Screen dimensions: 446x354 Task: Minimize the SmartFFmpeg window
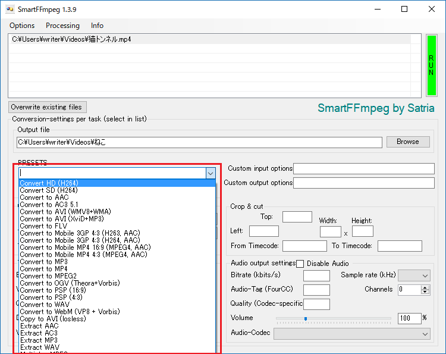coord(378,9)
